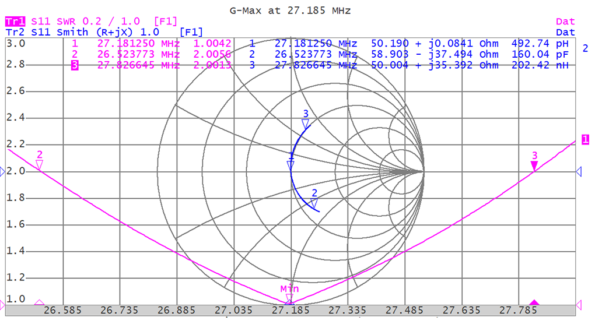Viewport: 595px width, 324px height.
Task: Click the SWR marker 1 value 1.0042
Action: (x=212, y=44)
